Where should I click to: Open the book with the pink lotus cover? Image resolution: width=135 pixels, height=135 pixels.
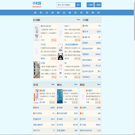(60, 70)
